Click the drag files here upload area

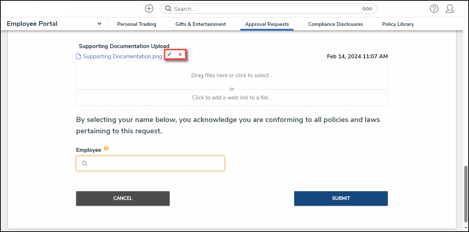click(232, 75)
